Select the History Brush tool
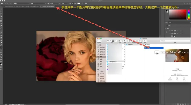 click(1, 33)
